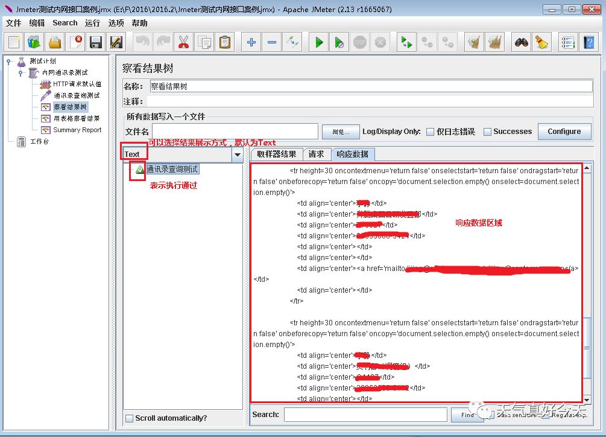Enable the 仅日志错误 checkbox
This screenshot has height=437, width=606.
click(430, 132)
